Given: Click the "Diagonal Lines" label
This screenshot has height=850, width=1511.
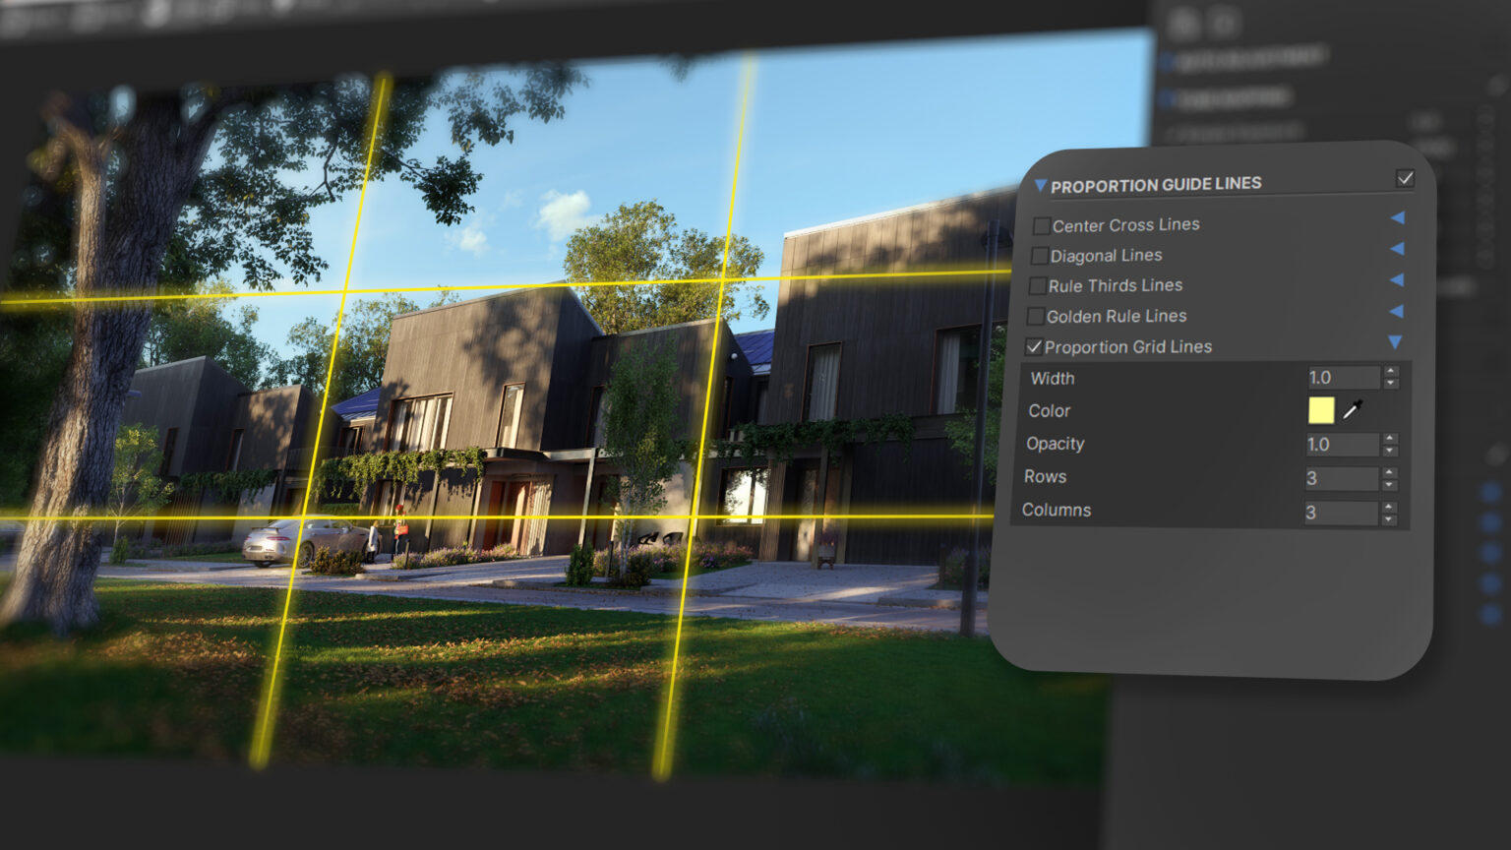Looking at the screenshot, I should point(1106,256).
